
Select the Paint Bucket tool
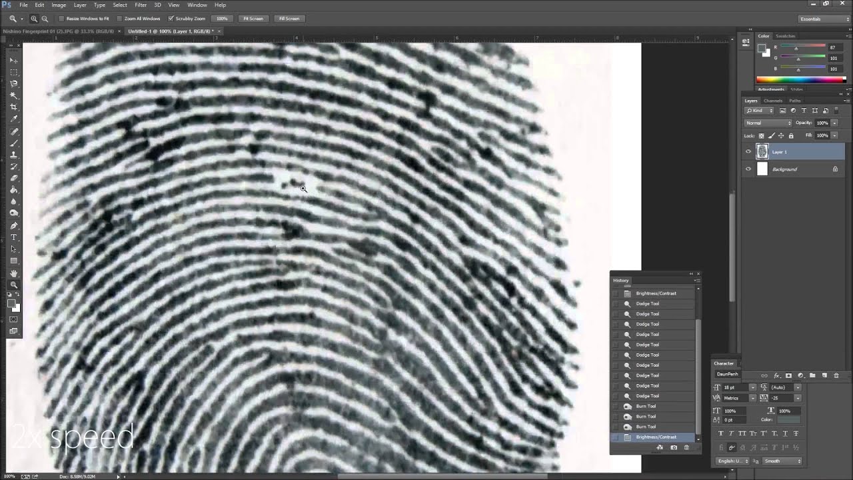[14, 190]
